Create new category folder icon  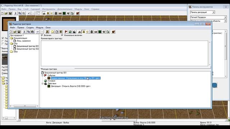click(x=53, y=32)
